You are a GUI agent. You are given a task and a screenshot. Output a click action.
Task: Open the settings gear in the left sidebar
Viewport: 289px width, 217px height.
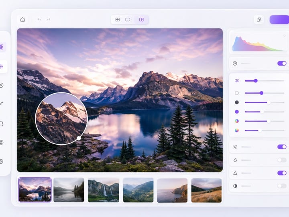[2, 162]
